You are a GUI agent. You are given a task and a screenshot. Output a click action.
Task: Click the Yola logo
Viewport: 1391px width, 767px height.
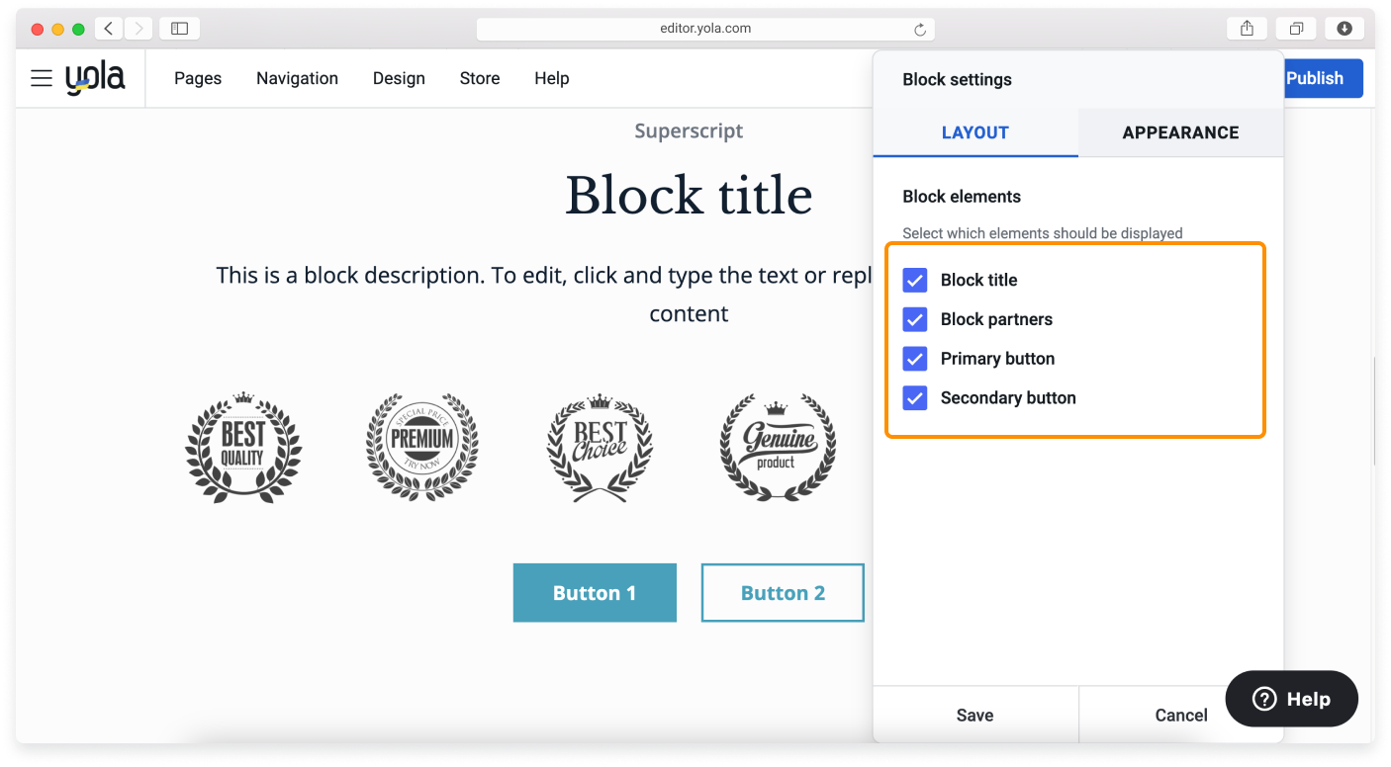pos(96,78)
